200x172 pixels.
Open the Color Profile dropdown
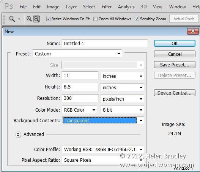coord(103,149)
